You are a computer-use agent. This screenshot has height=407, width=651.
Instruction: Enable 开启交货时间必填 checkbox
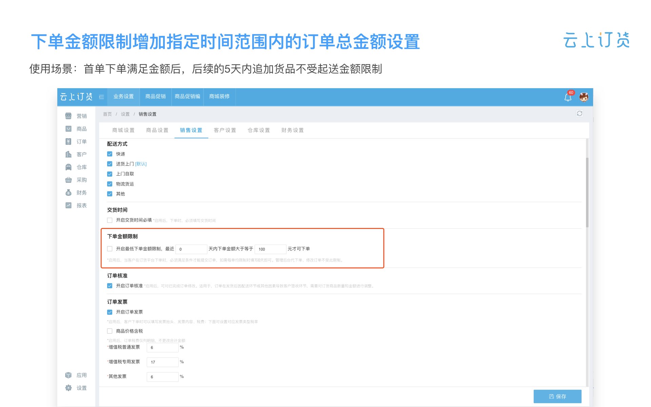(x=110, y=220)
